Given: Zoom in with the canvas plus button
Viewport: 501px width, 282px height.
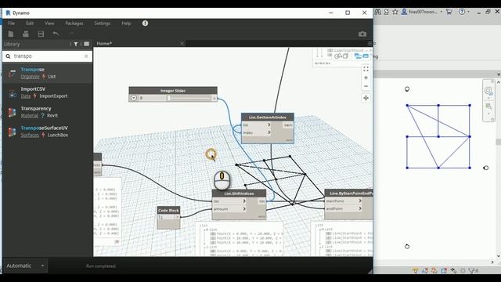Looking at the screenshot, I should (366, 78).
